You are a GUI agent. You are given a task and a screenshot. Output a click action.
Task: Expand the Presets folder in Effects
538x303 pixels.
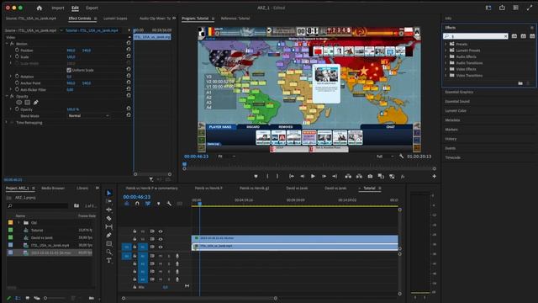[x=446, y=44]
